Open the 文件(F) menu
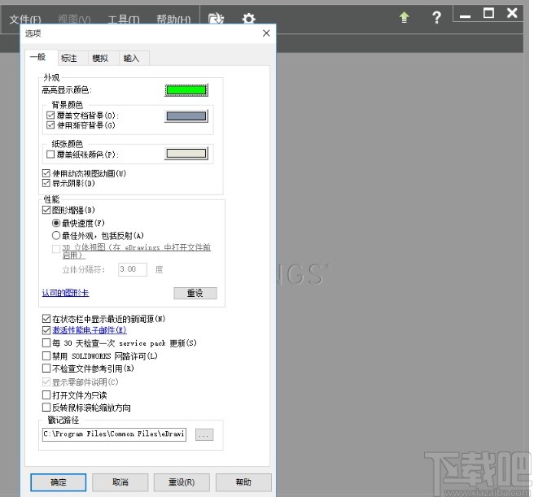This screenshot has width=534, height=497. tap(25, 20)
